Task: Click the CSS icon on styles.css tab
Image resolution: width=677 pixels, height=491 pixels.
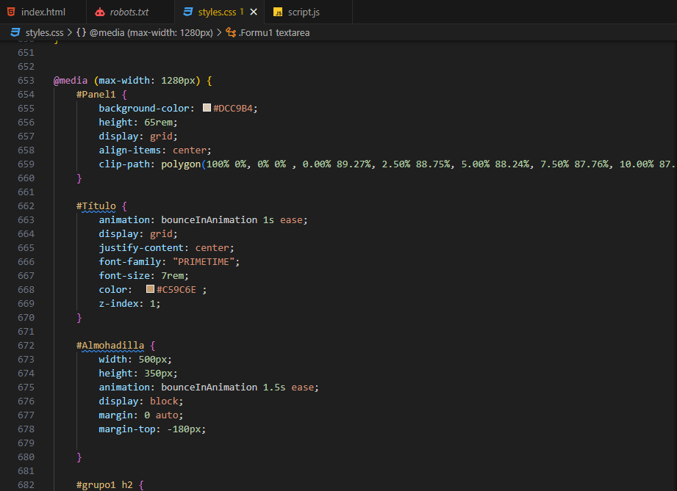Action: 188,12
